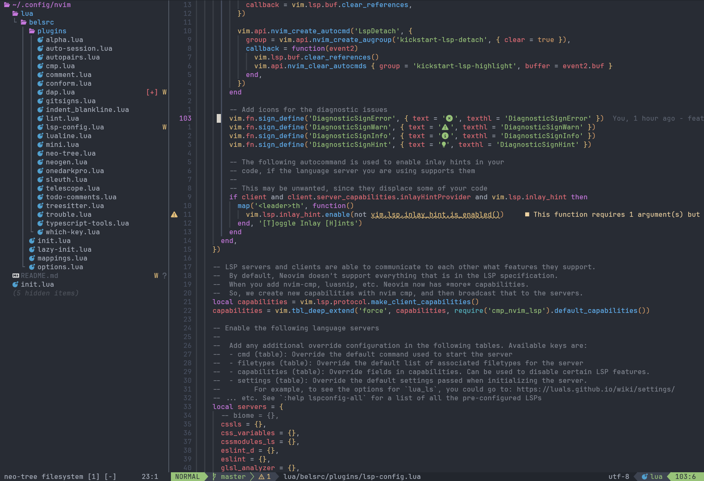Screen dimensions: 704x481
Task: Click the master branch name in statusline
Action: pyautogui.click(x=233, y=477)
